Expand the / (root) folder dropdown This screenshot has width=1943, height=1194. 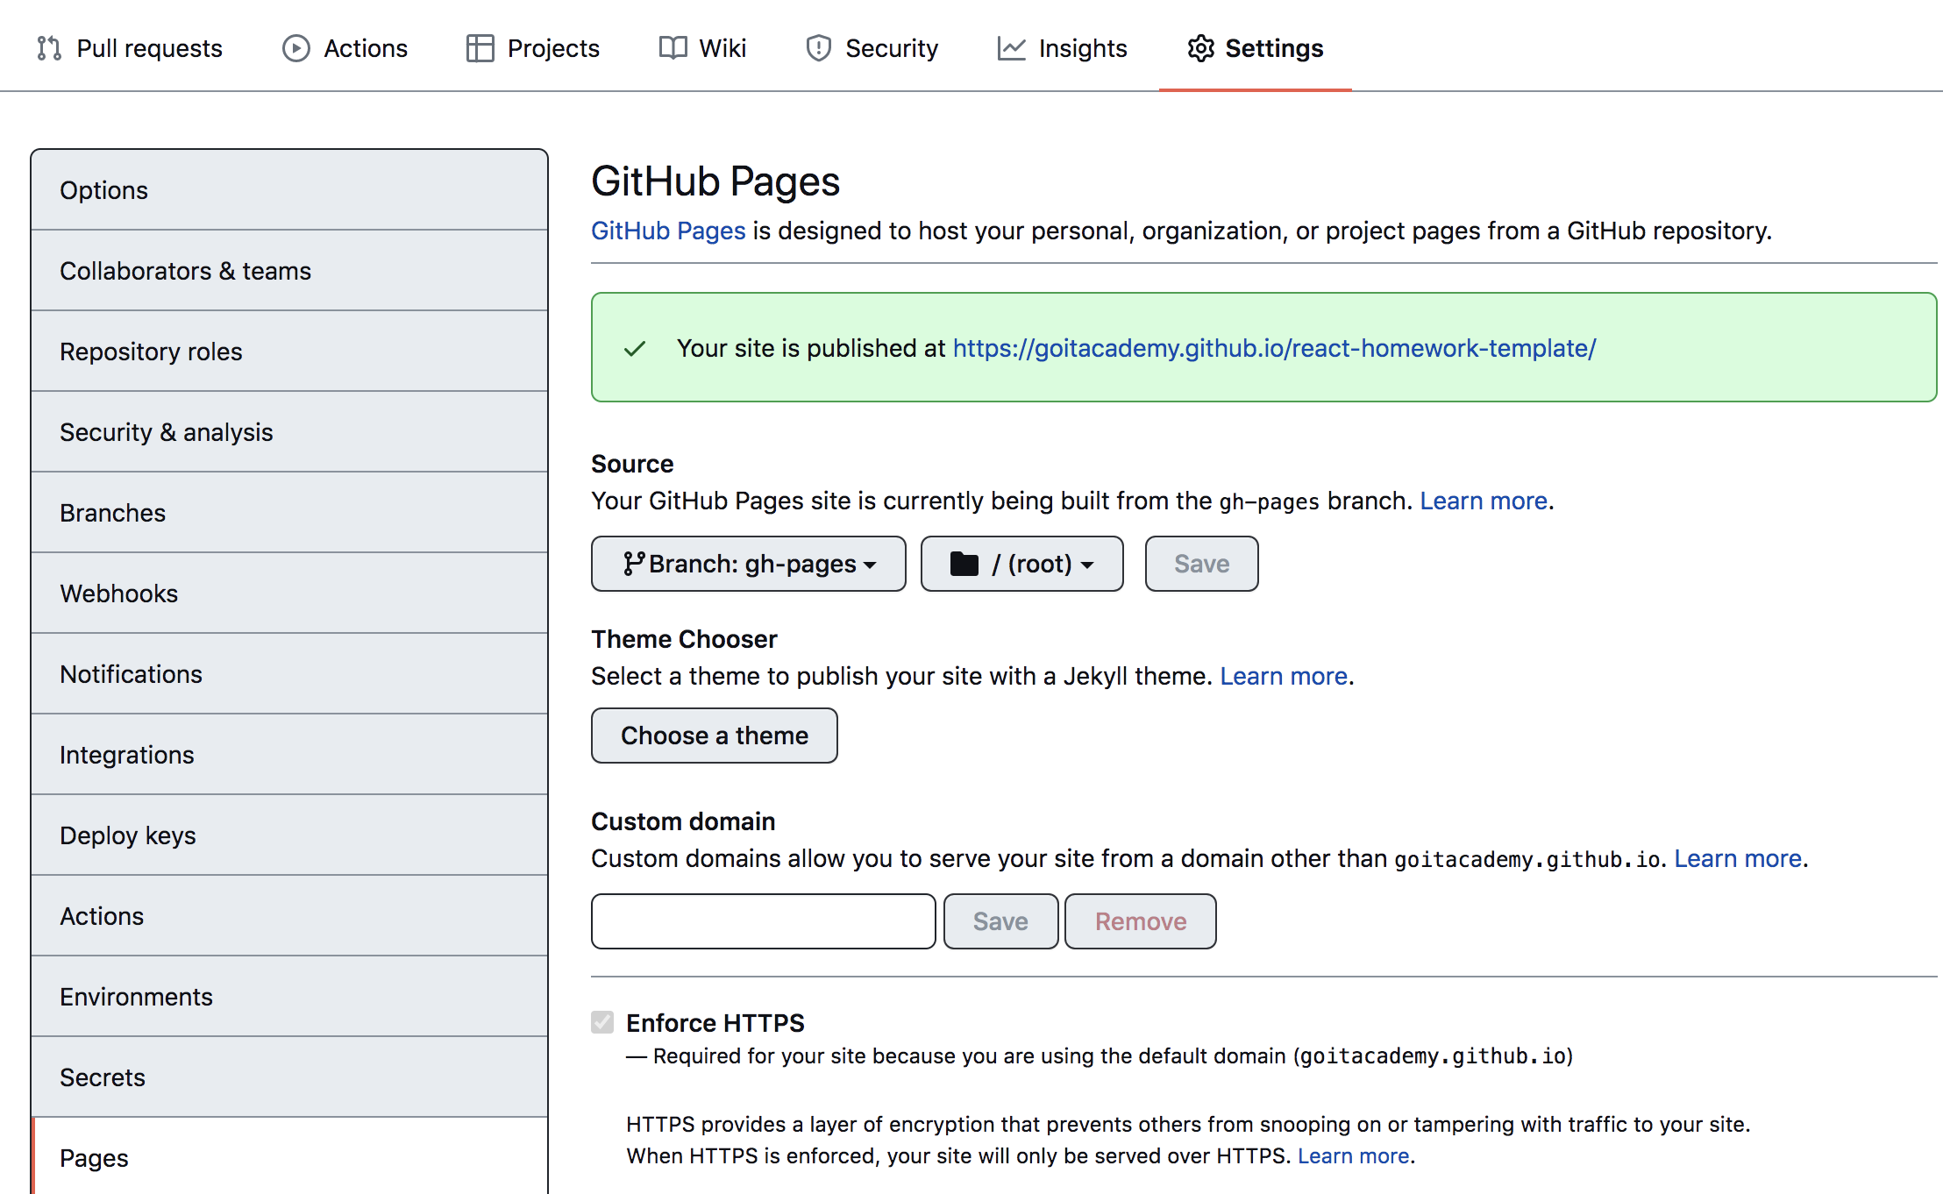pyautogui.click(x=1021, y=564)
